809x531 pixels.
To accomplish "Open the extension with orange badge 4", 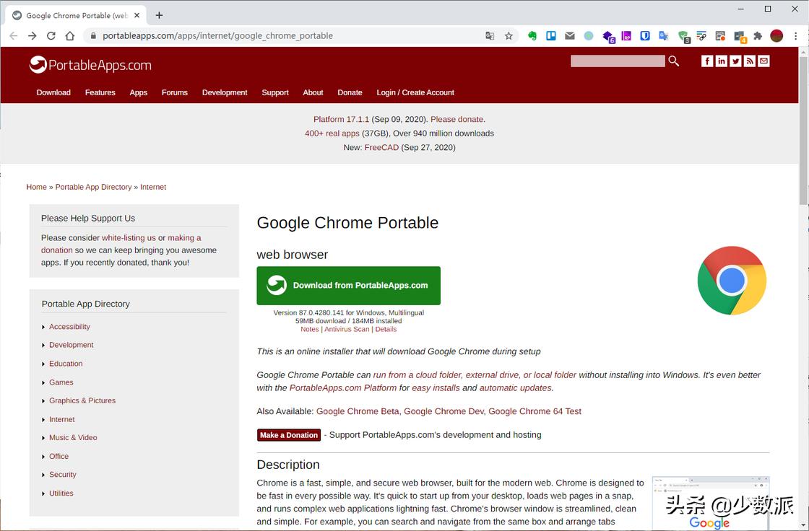I will pyautogui.click(x=740, y=37).
